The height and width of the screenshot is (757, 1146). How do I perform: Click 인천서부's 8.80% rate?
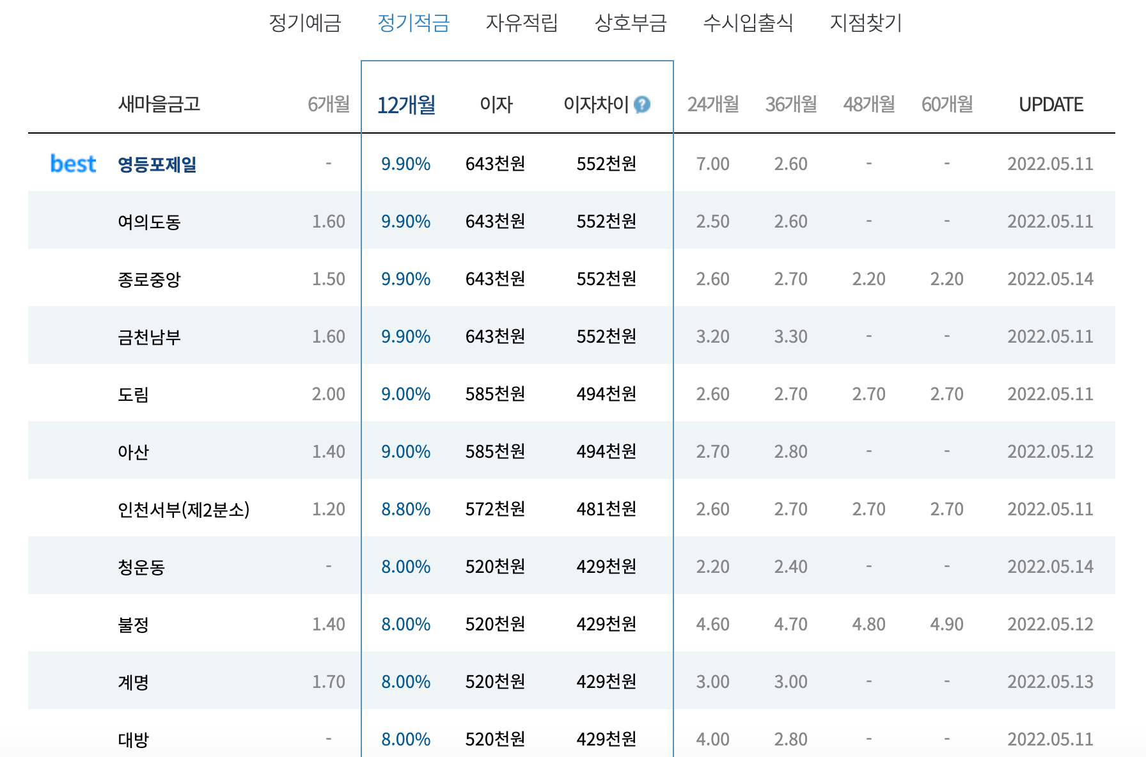point(406,509)
